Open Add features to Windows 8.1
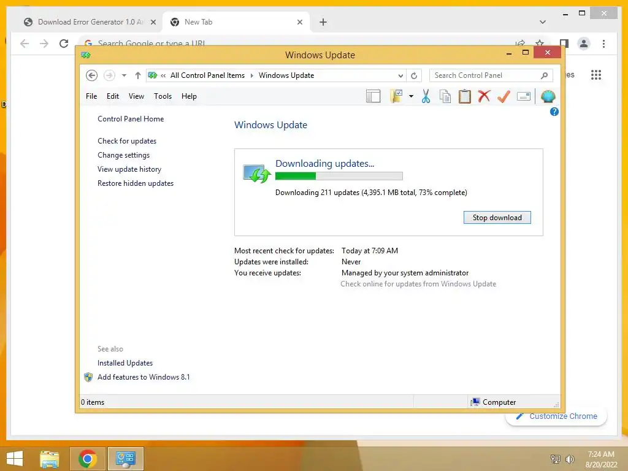The width and height of the screenshot is (628, 471). coord(144,377)
